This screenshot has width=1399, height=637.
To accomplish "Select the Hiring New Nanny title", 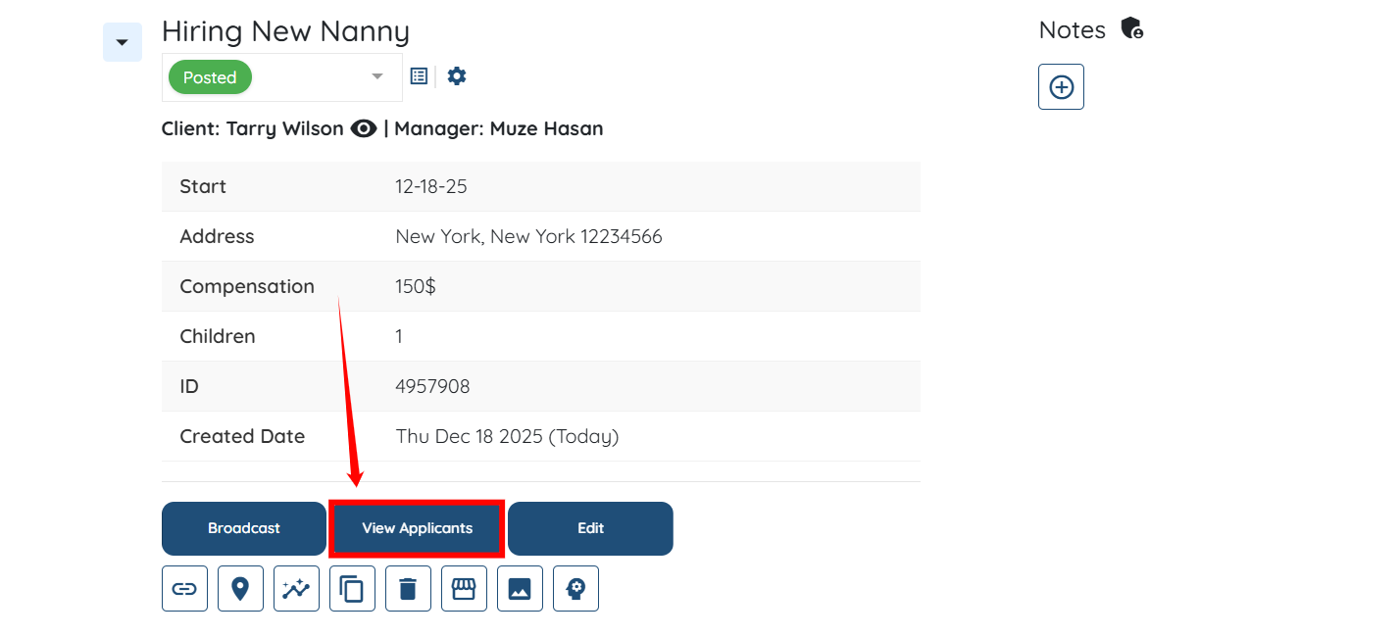I will [x=285, y=31].
